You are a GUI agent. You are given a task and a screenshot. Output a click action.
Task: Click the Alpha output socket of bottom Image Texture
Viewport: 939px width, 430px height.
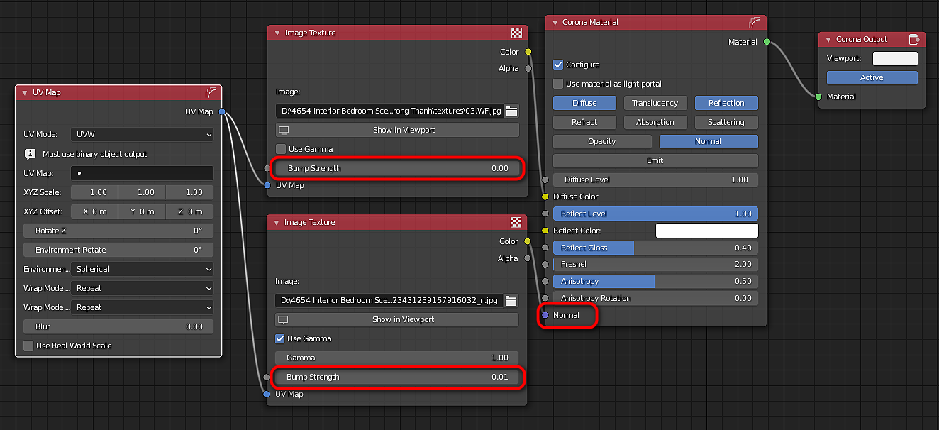(528, 258)
